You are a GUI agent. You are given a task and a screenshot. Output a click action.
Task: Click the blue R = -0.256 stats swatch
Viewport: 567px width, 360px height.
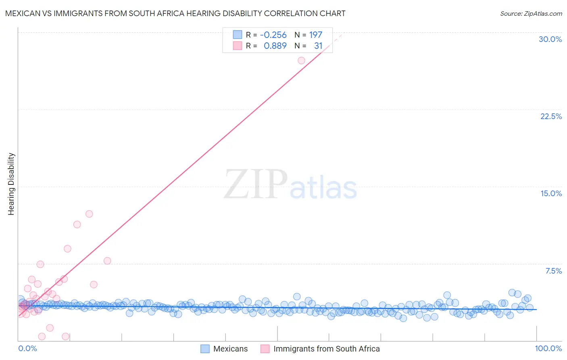click(x=237, y=35)
